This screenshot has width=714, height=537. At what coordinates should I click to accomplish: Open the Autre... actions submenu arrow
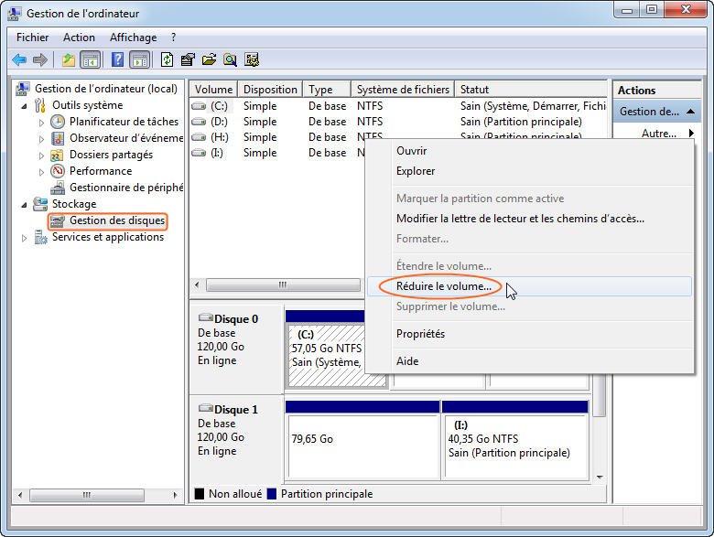coord(691,133)
